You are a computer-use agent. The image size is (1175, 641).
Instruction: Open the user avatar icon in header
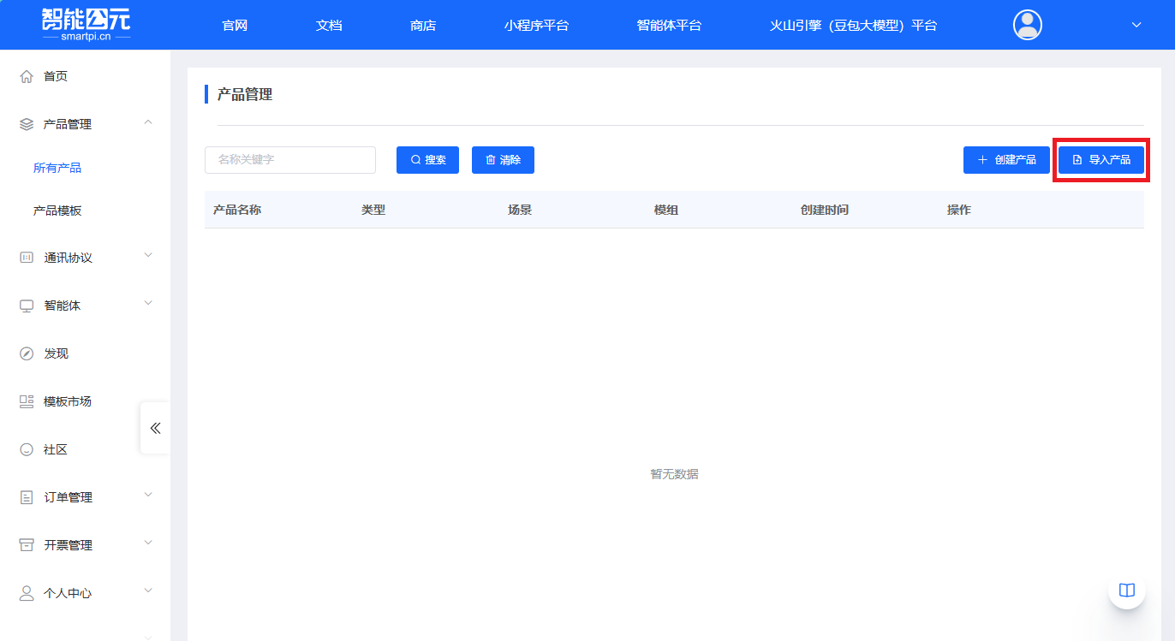click(1027, 25)
